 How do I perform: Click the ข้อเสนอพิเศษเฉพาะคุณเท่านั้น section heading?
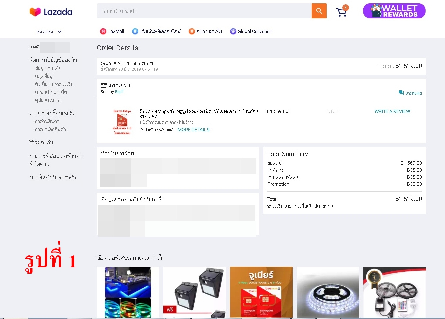tap(130, 258)
